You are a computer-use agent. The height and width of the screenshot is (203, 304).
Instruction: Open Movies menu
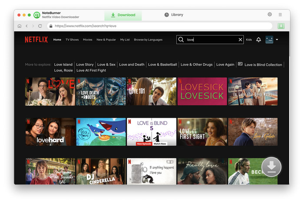pyautogui.click(x=88, y=39)
